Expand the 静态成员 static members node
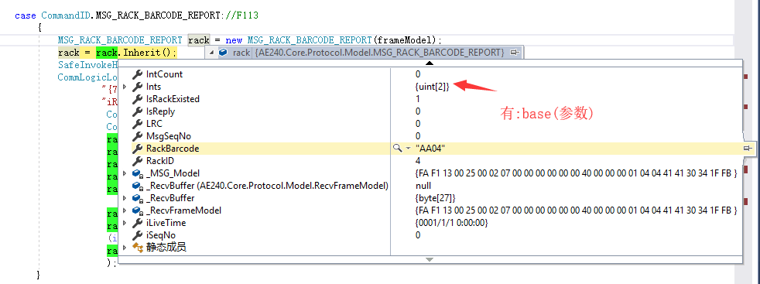760x284 pixels. click(x=125, y=248)
